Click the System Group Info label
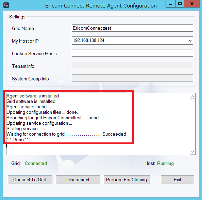 pos(30,79)
